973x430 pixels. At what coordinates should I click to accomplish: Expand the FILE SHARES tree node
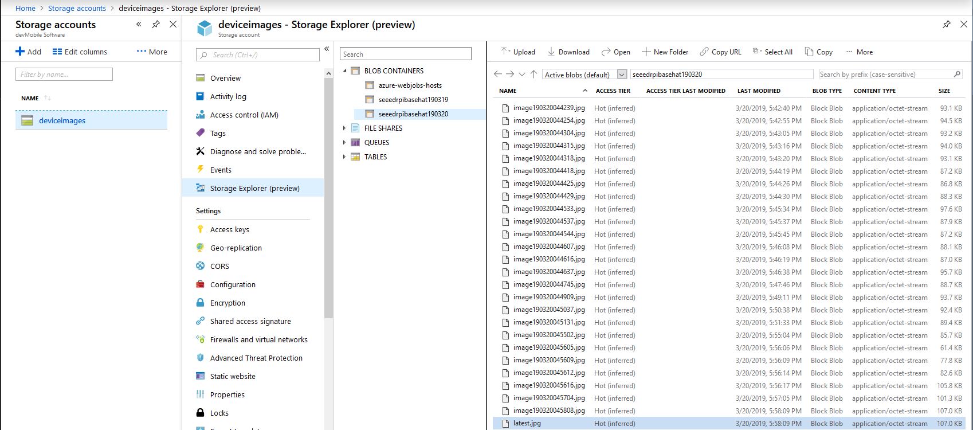click(x=344, y=128)
